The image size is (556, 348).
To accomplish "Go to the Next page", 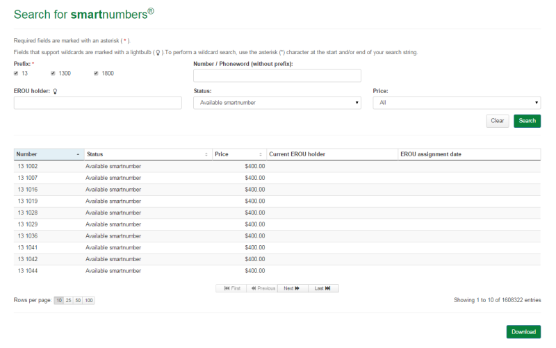I will coord(293,288).
